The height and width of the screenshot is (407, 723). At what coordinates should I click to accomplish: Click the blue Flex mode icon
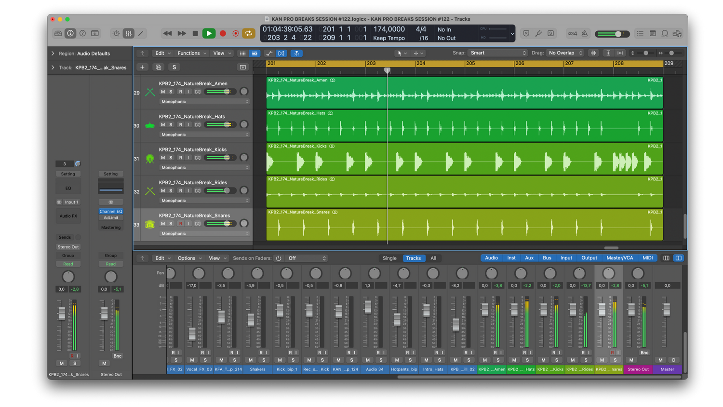pyautogui.click(x=281, y=53)
